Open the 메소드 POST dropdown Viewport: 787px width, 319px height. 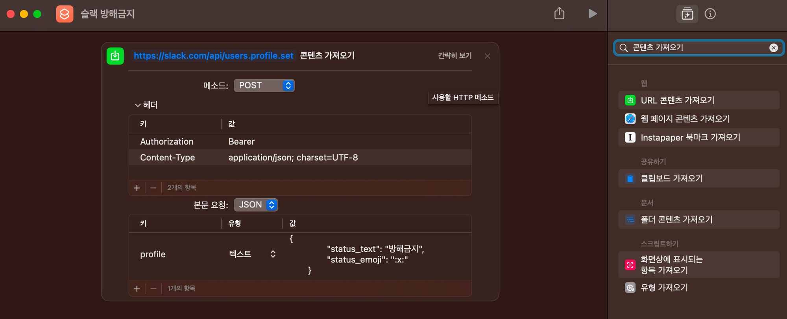click(264, 86)
